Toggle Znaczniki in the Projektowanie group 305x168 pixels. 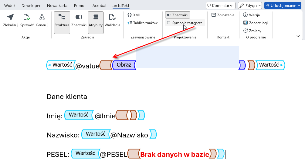(178, 15)
